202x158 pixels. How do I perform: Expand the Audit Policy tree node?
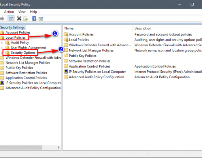[x=2, y=43]
